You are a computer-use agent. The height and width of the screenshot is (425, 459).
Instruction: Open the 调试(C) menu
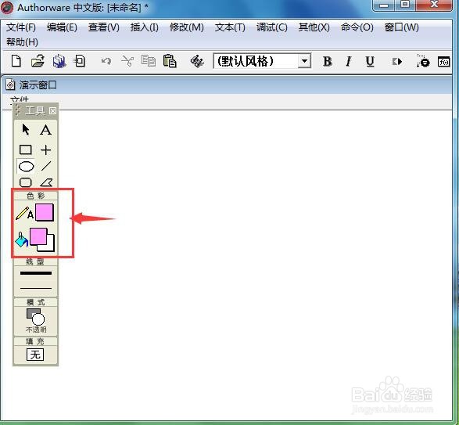pos(272,27)
